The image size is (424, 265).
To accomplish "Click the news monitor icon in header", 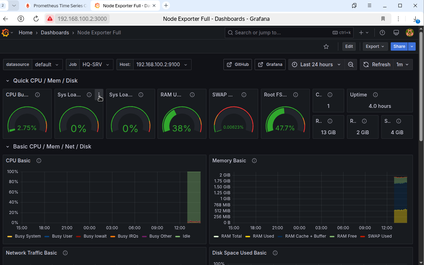I will point(396,33).
